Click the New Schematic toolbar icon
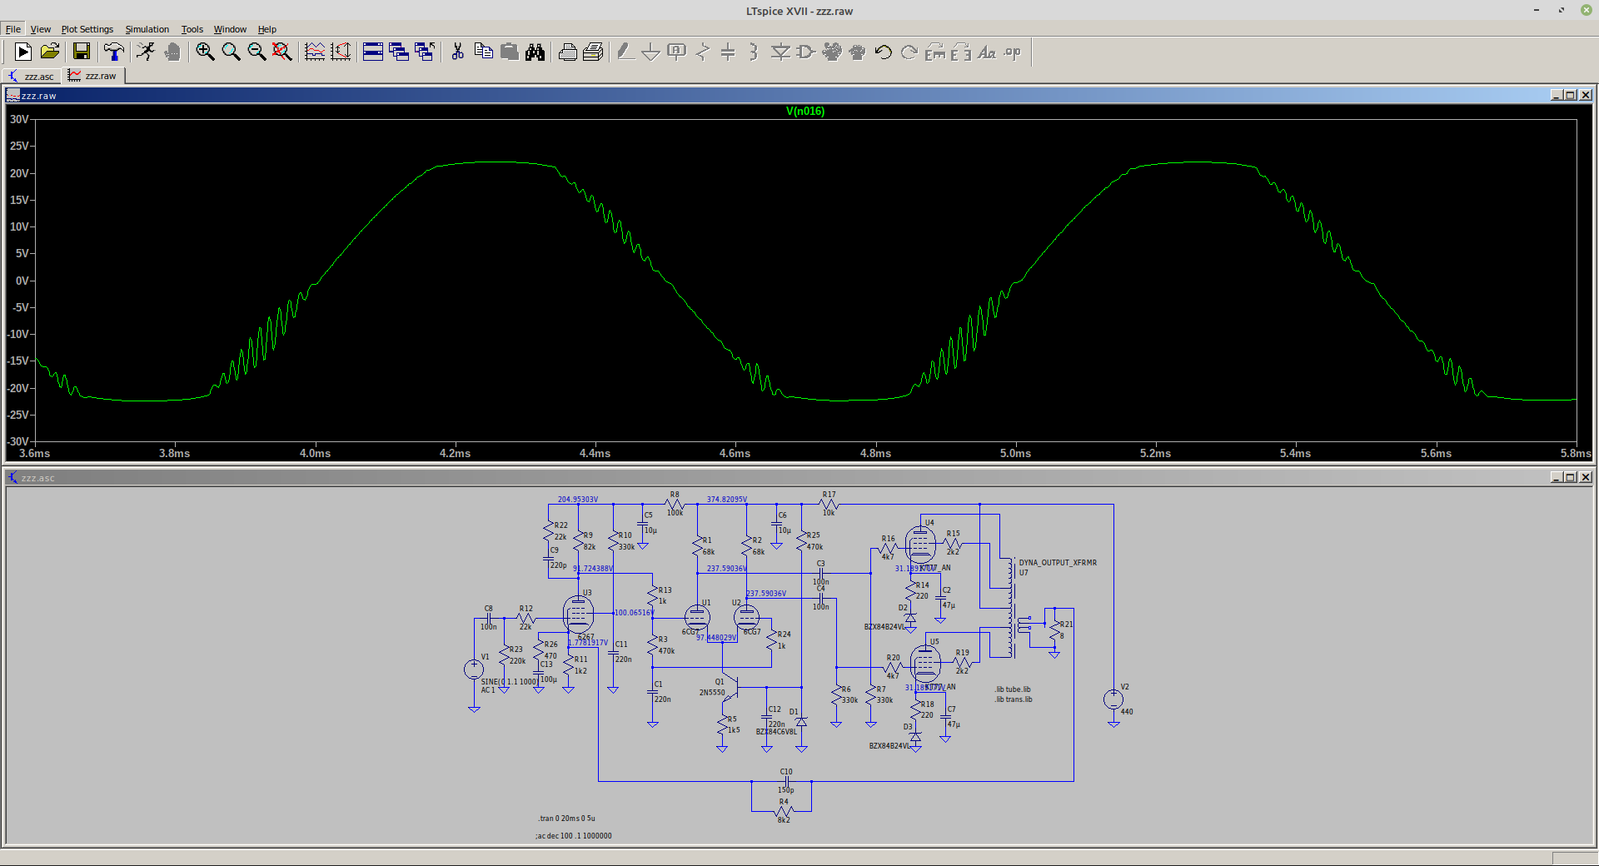 [x=23, y=52]
